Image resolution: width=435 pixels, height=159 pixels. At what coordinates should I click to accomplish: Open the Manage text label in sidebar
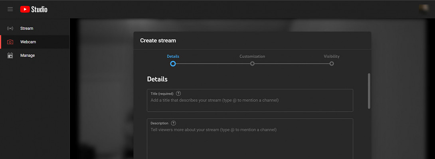[28, 56]
